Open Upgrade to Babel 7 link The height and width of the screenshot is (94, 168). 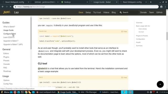[x=11, y=41]
